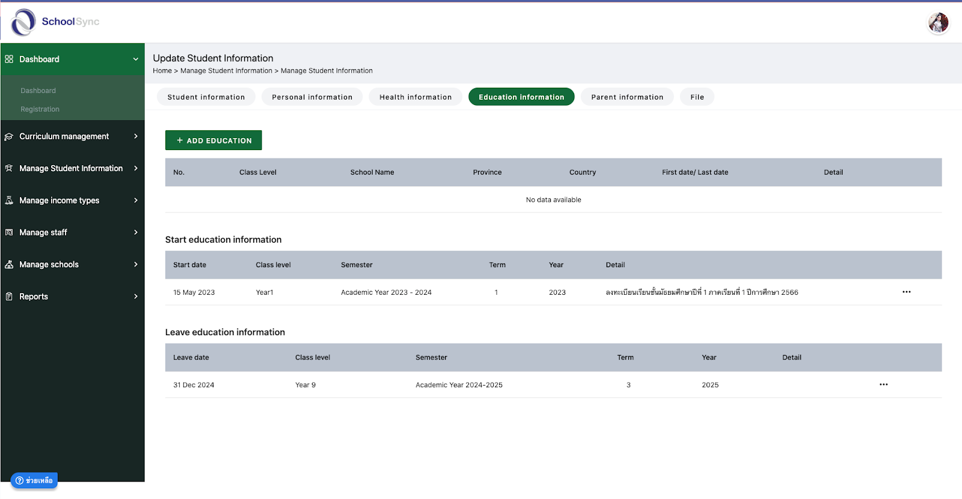
Task: Click the Province column header
Action: coord(487,172)
